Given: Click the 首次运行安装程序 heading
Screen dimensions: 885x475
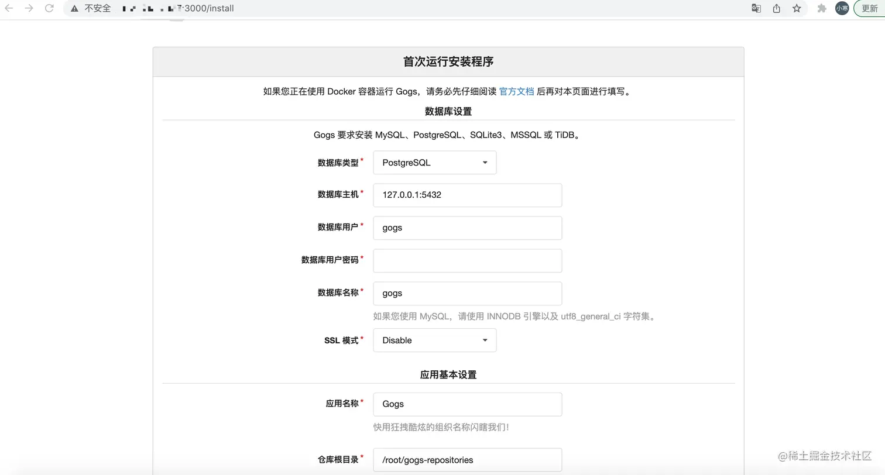Looking at the screenshot, I should pos(448,61).
